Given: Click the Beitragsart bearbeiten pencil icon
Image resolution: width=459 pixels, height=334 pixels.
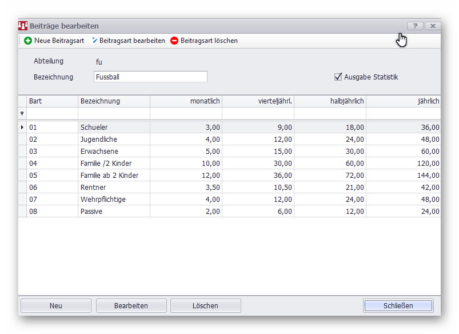Looking at the screenshot, I should point(95,41).
